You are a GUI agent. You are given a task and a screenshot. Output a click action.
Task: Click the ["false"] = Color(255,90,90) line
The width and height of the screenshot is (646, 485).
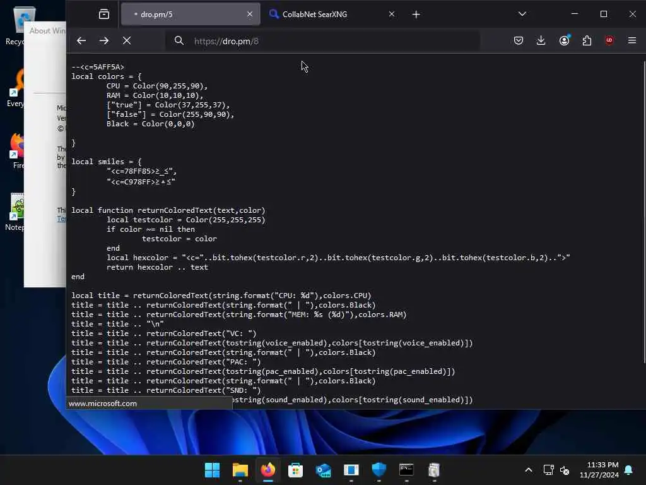[x=170, y=114]
